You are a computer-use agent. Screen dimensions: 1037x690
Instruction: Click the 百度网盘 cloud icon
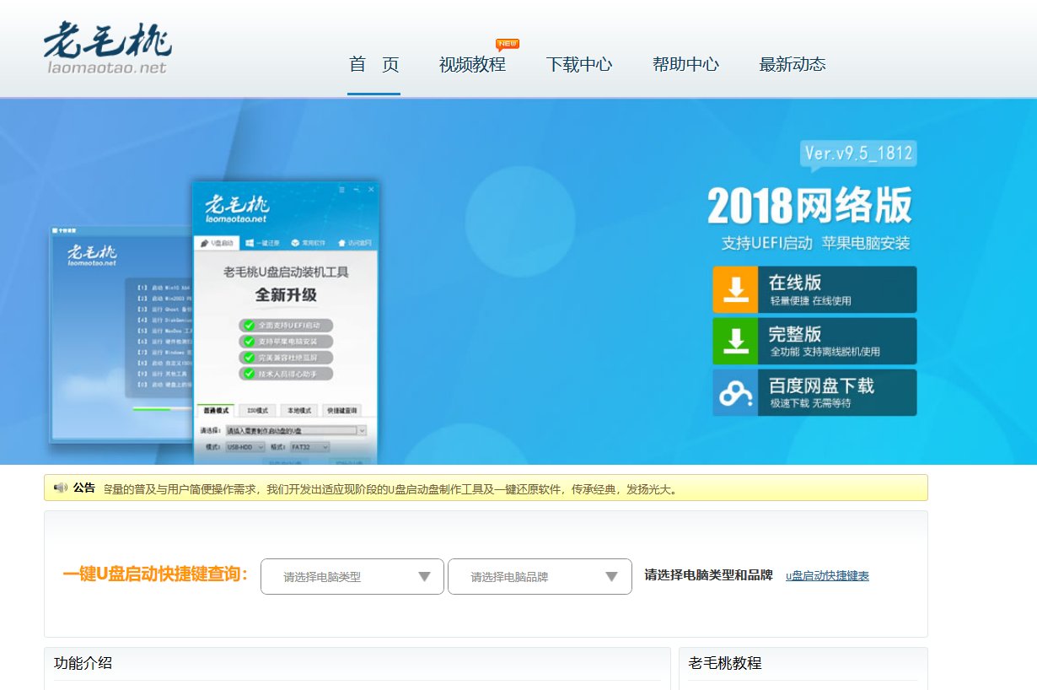735,391
